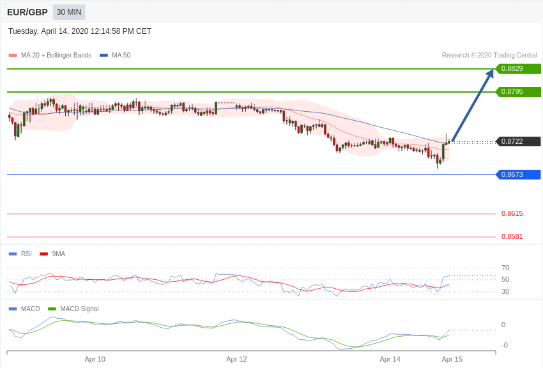543x368 pixels.
Task: Click the MA 20 + Bollinger Bands red swatch
Action: (13, 56)
